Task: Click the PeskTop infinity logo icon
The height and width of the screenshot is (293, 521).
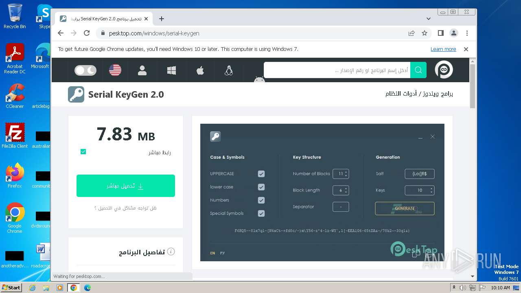Action: 444,70
